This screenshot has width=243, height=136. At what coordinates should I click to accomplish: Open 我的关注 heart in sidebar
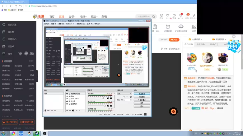(4, 25)
